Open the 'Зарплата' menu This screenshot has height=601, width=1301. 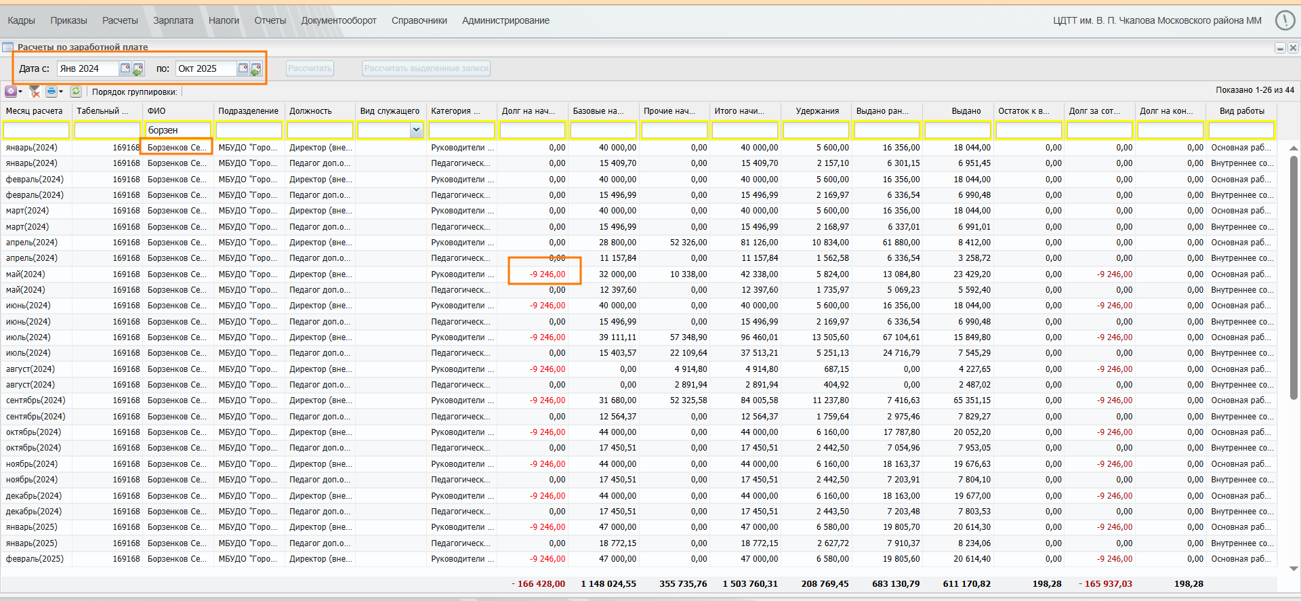(173, 20)
